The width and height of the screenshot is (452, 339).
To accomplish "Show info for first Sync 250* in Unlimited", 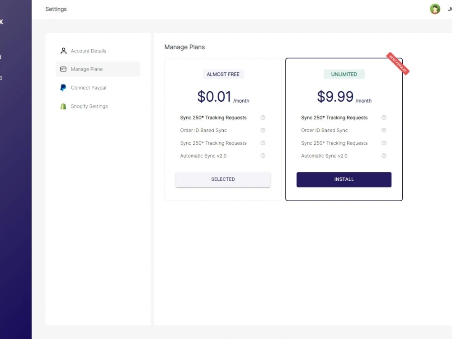I will [x=384, y=118].
